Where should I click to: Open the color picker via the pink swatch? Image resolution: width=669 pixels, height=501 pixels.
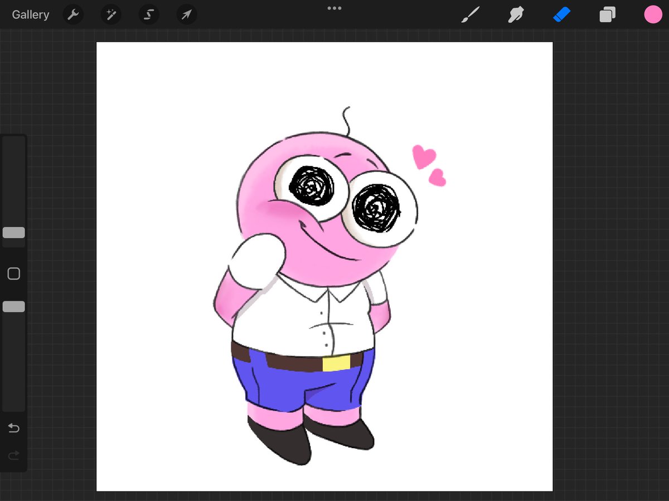coord(653,14)
